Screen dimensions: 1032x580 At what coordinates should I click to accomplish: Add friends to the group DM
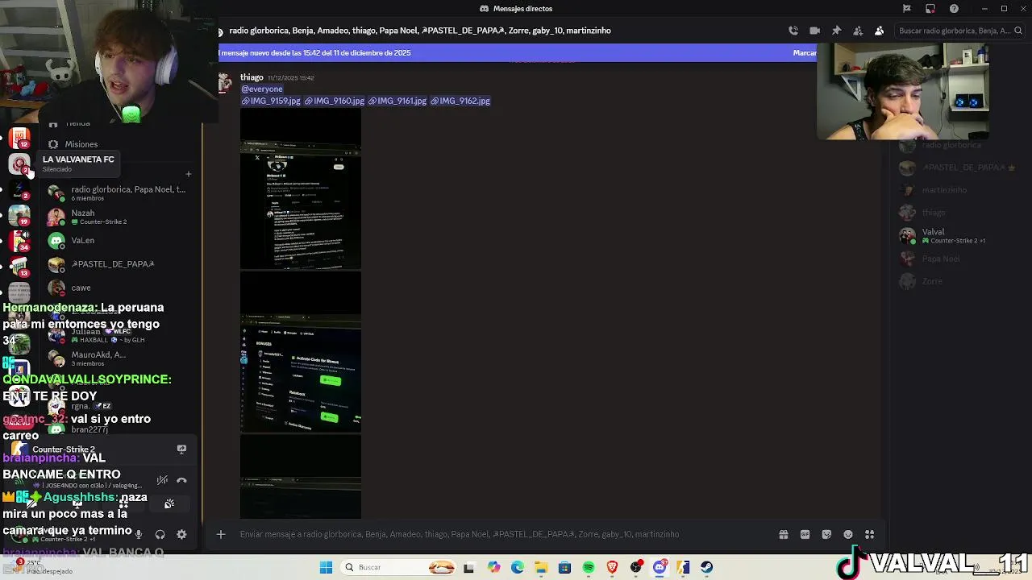click(858, 31)
